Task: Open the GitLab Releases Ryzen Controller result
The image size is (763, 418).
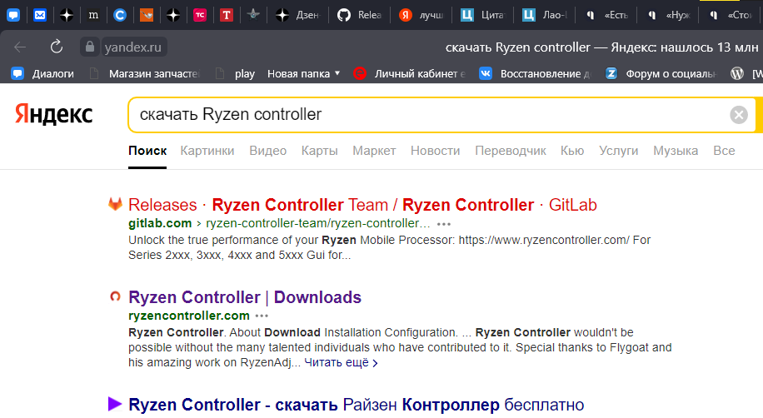Action: 362,205
